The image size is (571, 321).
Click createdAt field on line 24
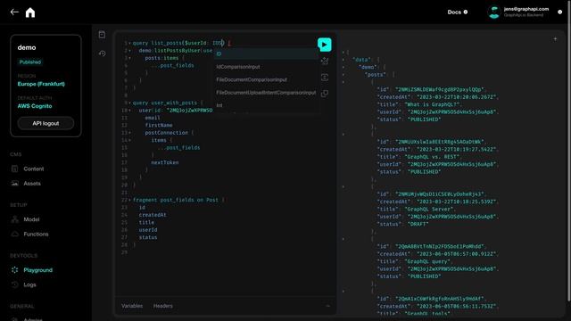153,215
